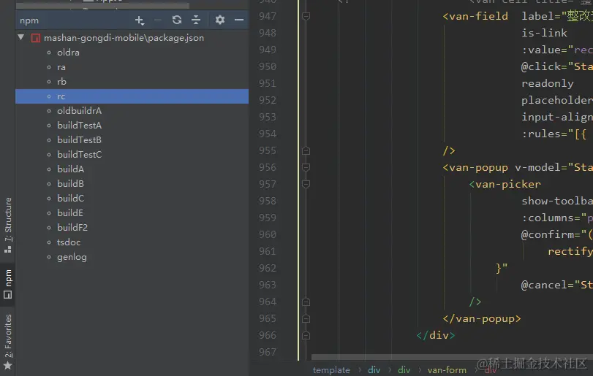Image resolution: width=593 pixels, height=376 pixels.
Task: Fold marker at line 965 closing van-popup
Action: click(x=306, y=318)
